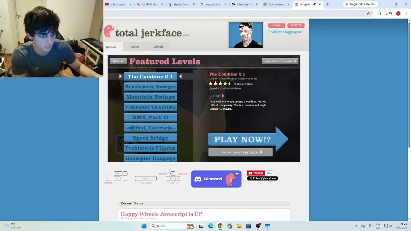Select the BMX_Park II level
Screen dimensions: 411x231
(x=150, y=117)
